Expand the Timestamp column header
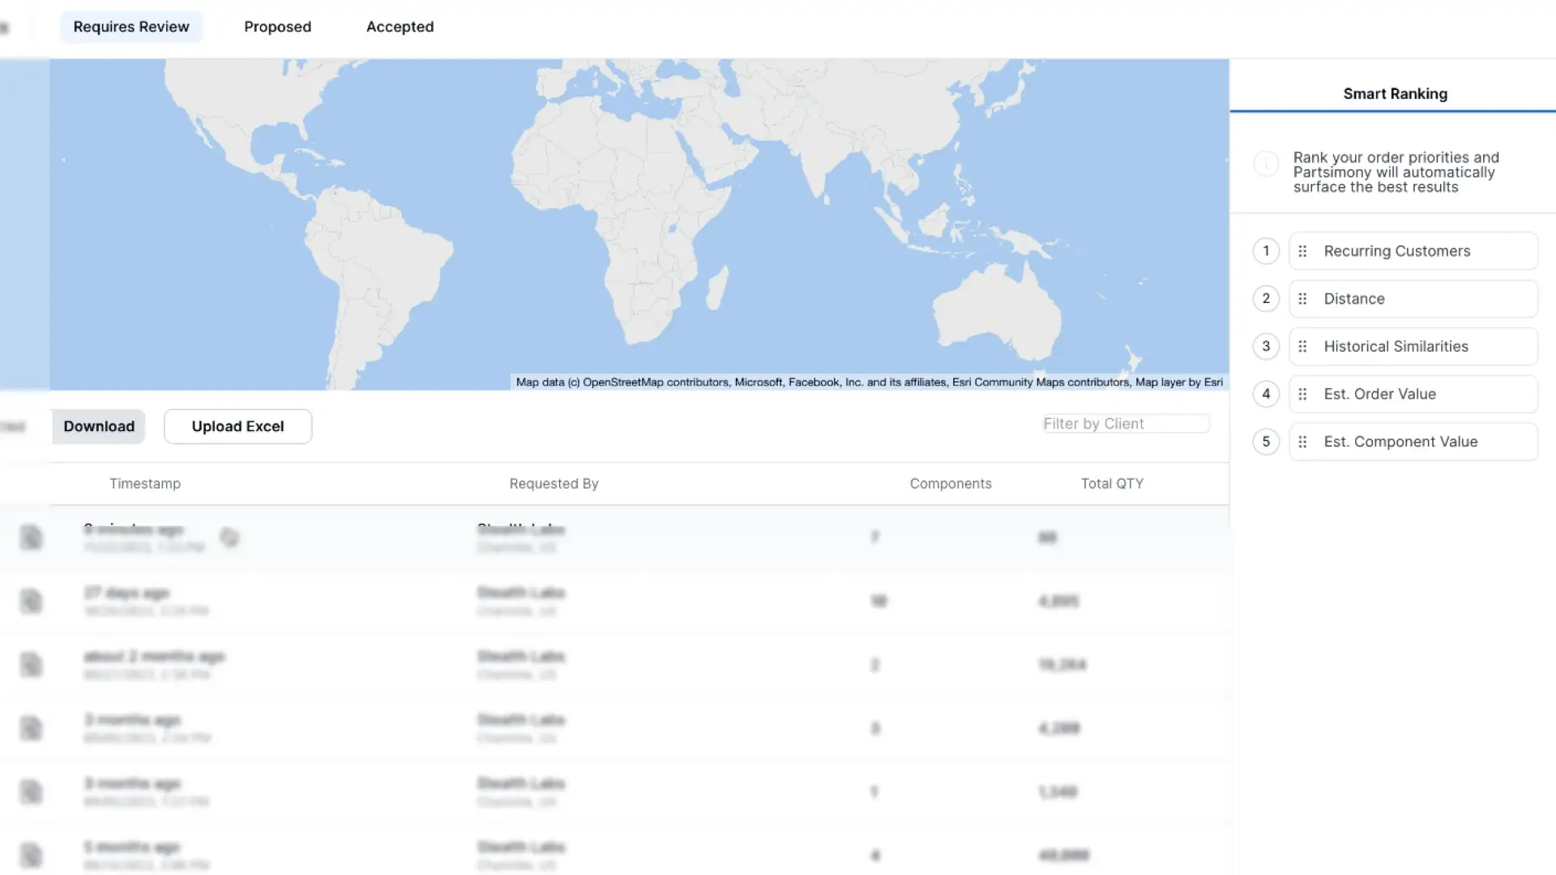The width and height of the screenshot is (1556, 875). click(144, 483)
